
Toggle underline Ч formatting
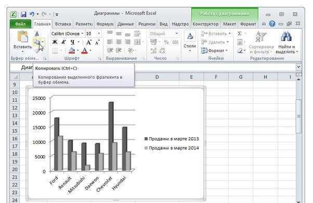[72, 42]
